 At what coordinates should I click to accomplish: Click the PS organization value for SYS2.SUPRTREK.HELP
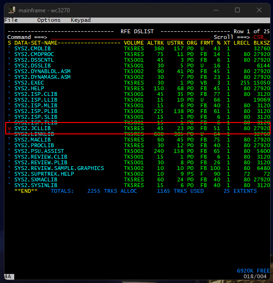(190, 174)
